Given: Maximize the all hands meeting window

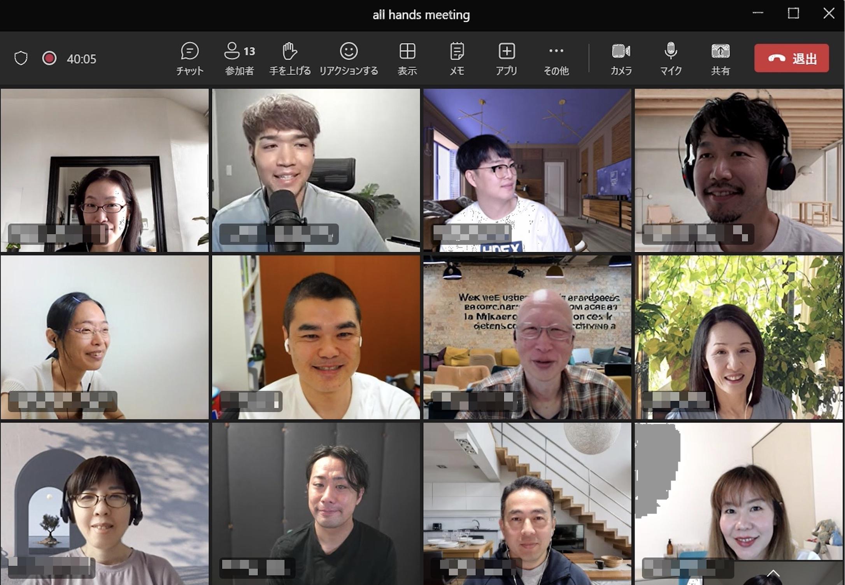Looking at the screenshot, I should click(793, 13).
